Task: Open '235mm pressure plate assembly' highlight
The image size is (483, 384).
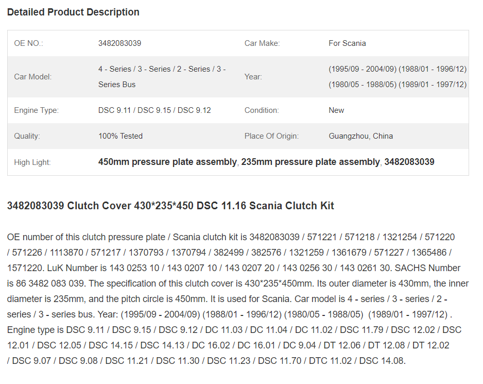Action: [310, 162]
